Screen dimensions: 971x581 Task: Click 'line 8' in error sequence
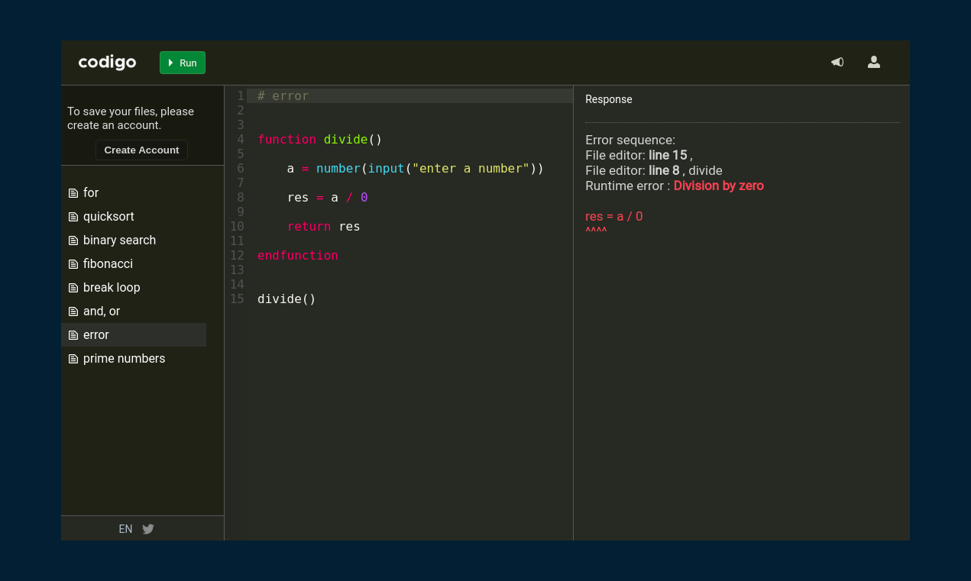[x=664, y=170]
